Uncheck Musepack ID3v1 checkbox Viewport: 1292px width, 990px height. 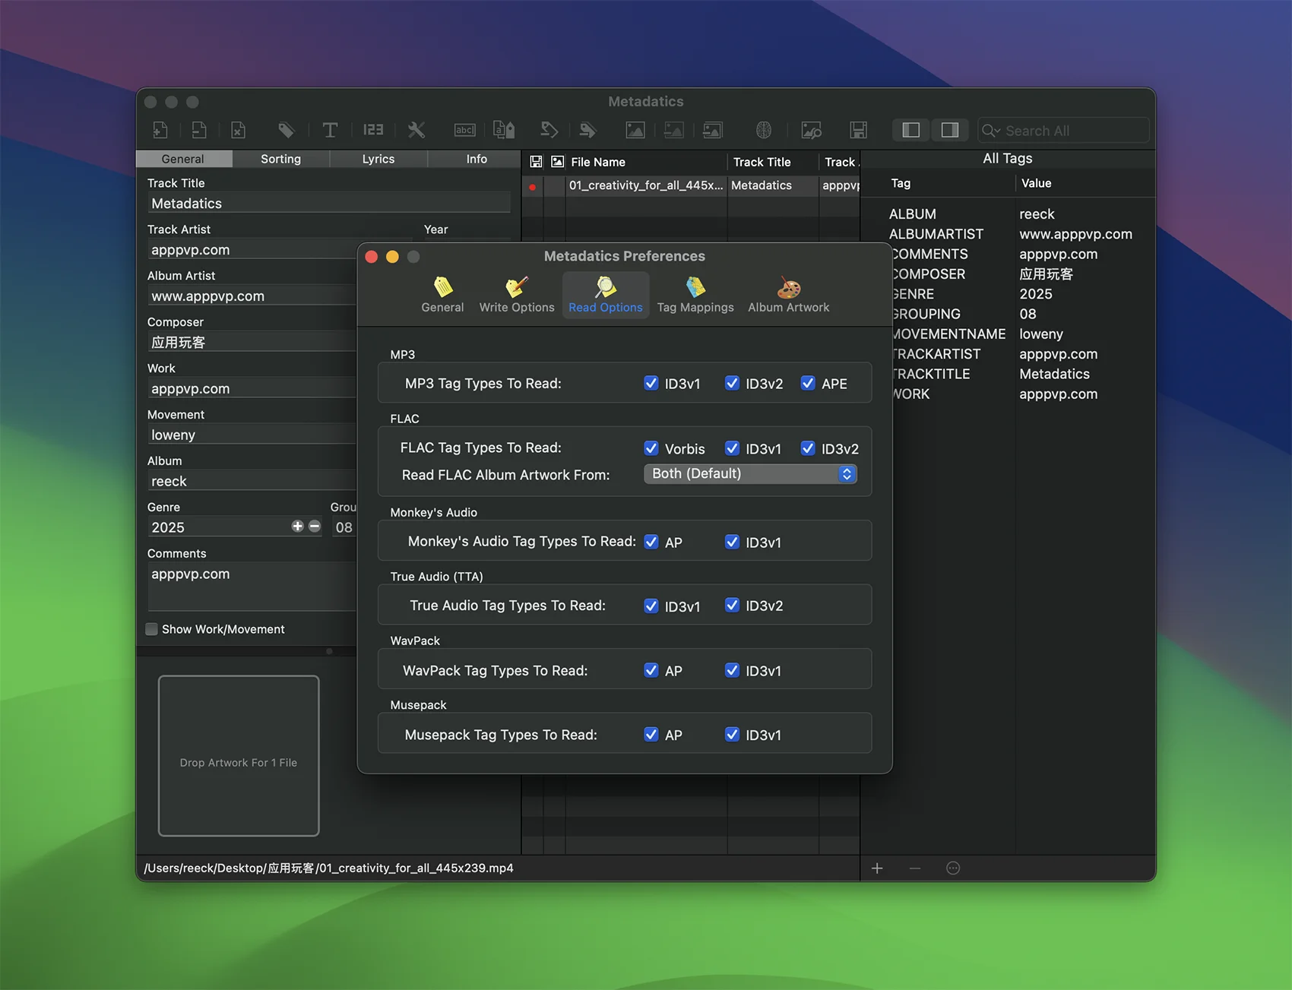click(732, 734)
